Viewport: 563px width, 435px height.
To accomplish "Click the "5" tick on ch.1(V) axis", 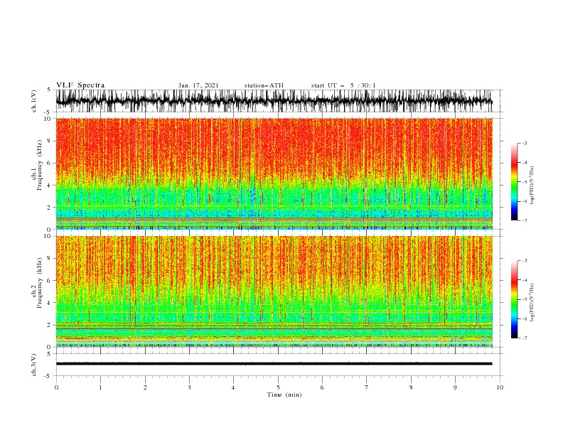I will point(50,90).
